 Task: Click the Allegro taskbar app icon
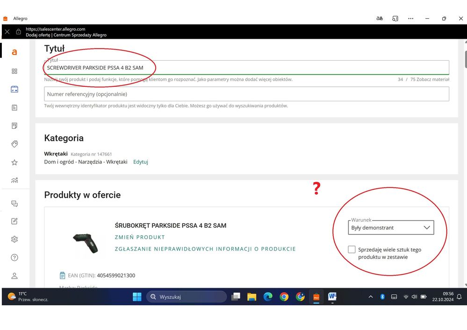coord(316,297)
